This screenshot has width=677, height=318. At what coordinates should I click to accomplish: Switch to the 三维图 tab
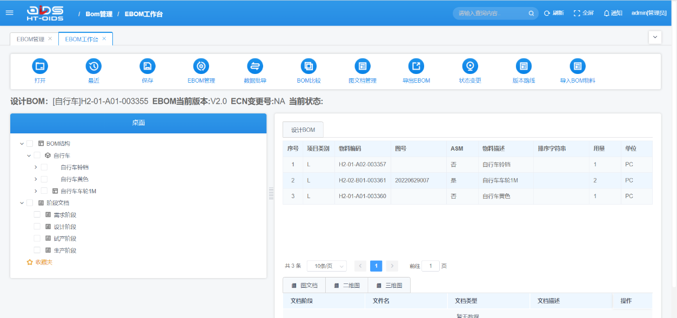tap(389, 285)
